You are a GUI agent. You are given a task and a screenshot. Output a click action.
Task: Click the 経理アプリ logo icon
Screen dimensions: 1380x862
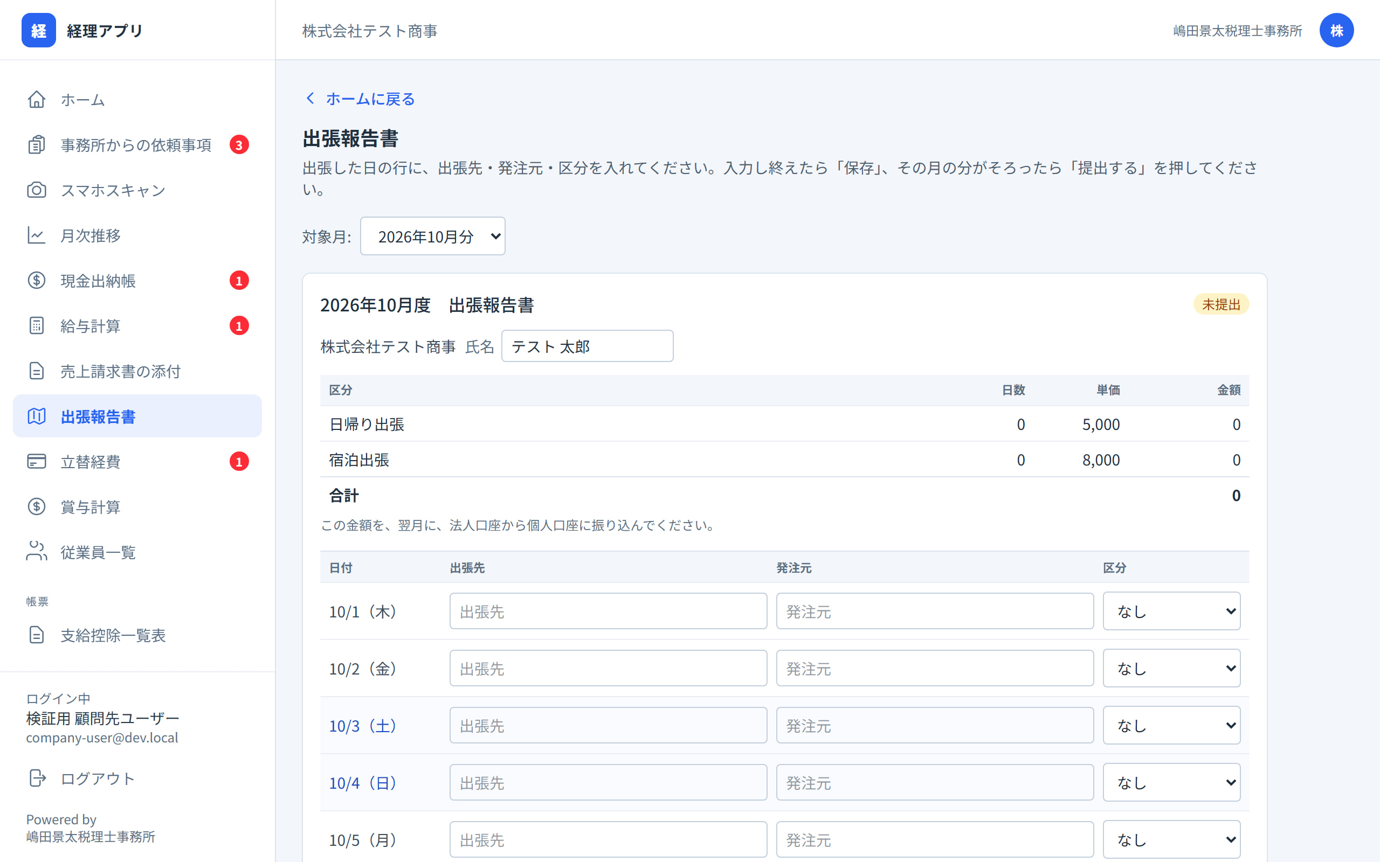click(x=38, y=30)
